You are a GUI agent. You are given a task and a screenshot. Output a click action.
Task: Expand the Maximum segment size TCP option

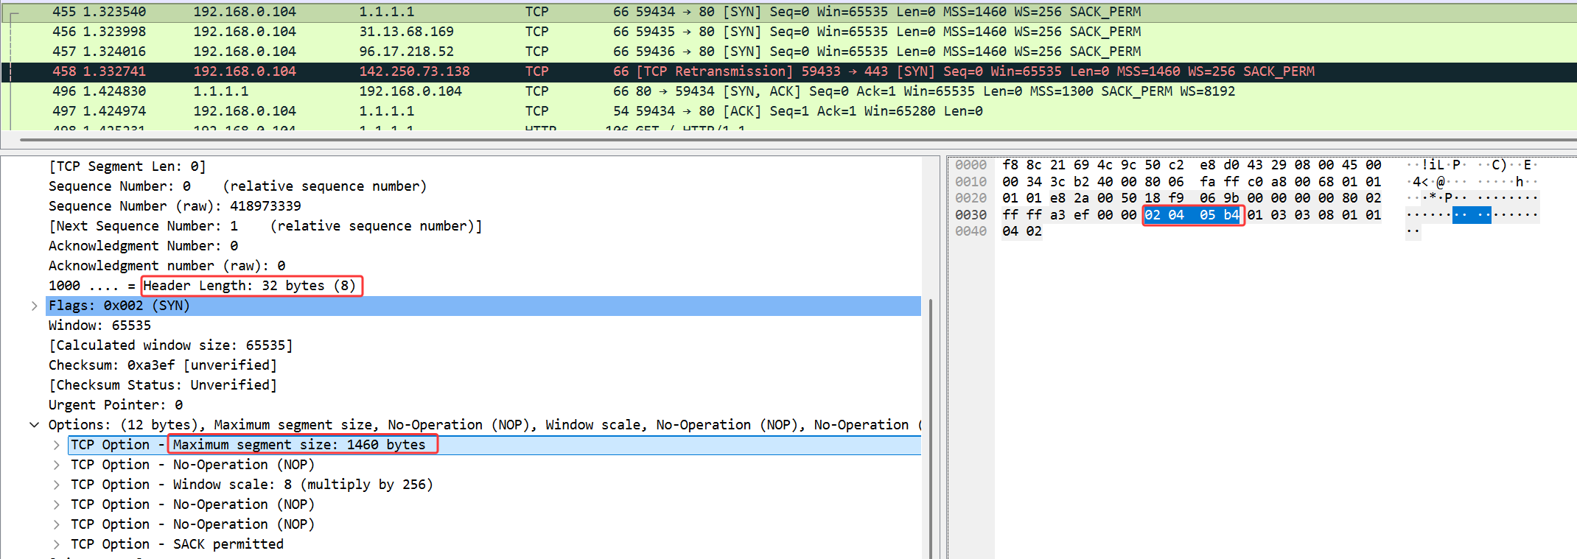tap(56, 445)
